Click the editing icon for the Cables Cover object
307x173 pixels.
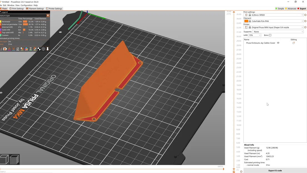coord(293,43)
